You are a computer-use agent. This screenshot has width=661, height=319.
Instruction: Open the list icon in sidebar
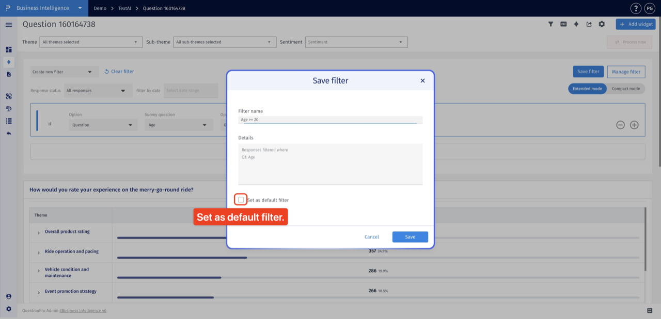(x=9, y=121)
